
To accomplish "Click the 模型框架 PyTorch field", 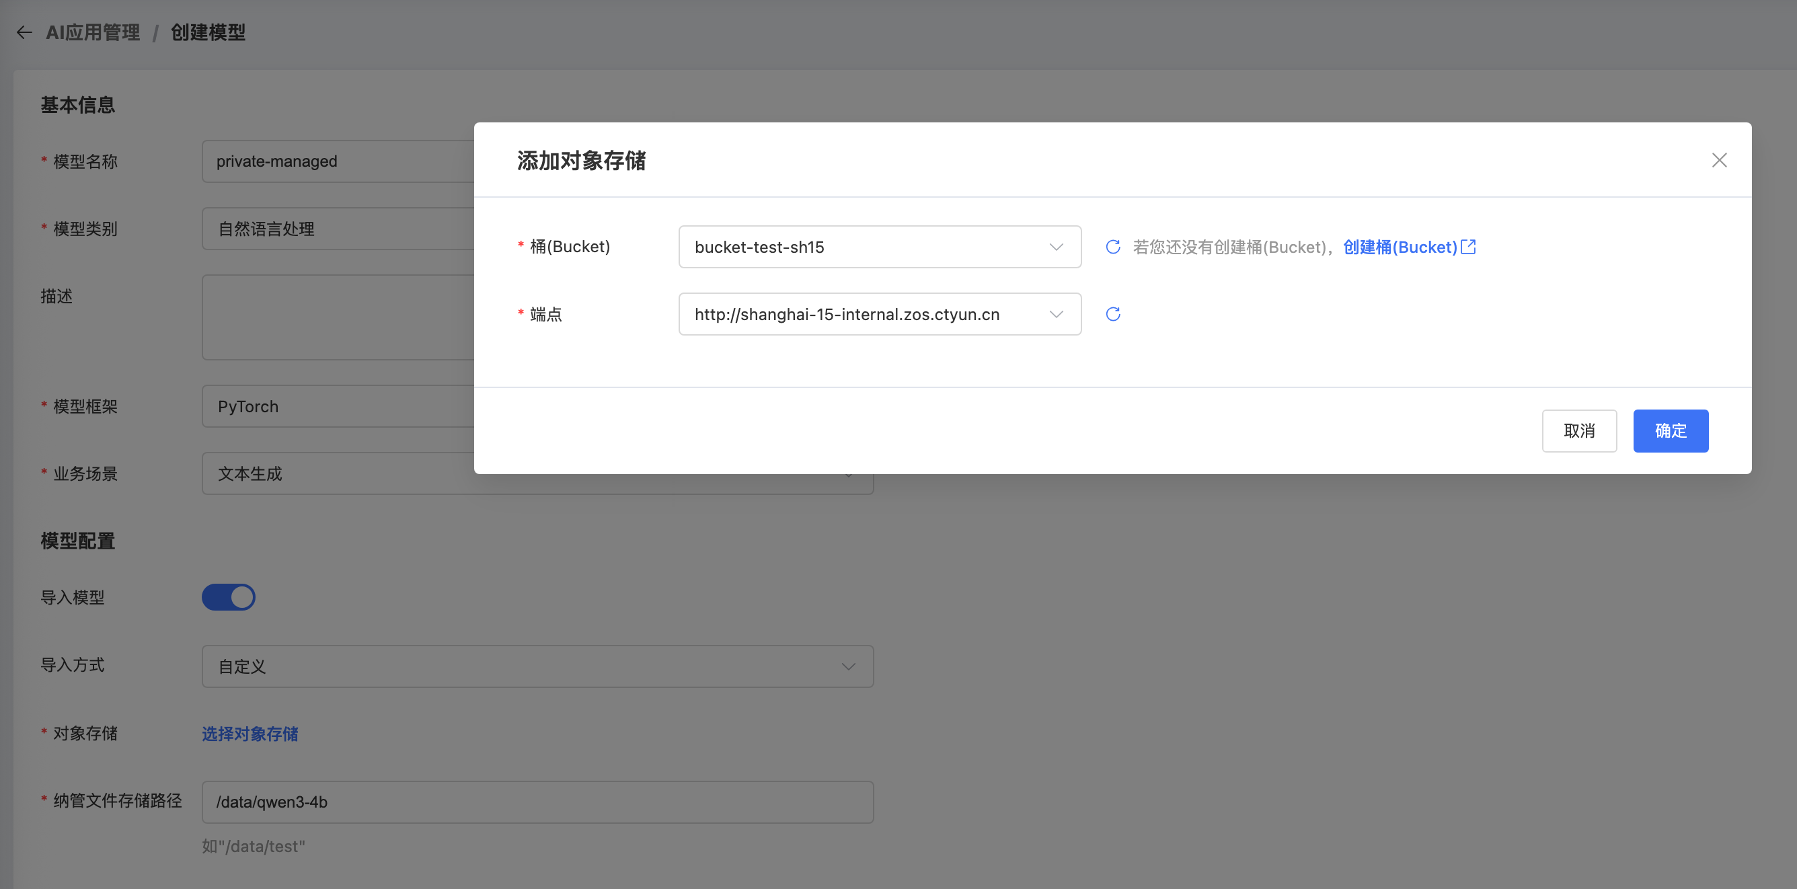I will point(338,406).
